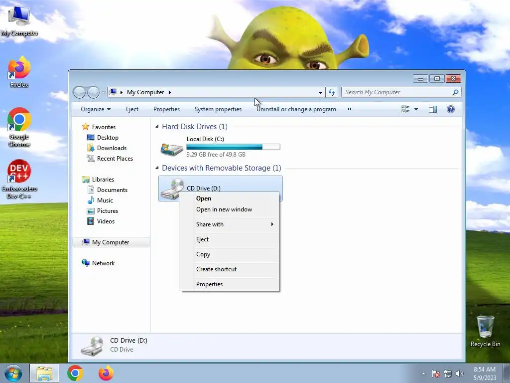Screen dimensions: 510x383
Task: Click the Windows Start orb
Action: click(x=13, y=373)
